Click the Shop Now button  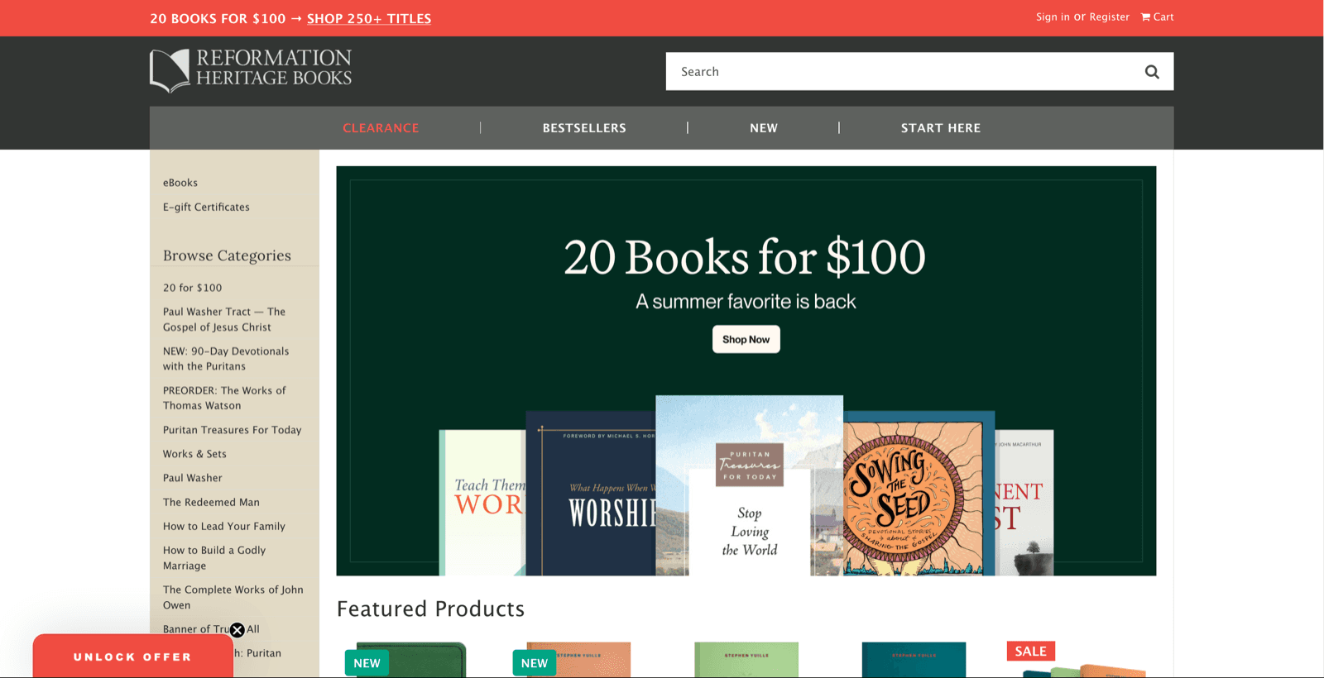[x=746, y=339]
